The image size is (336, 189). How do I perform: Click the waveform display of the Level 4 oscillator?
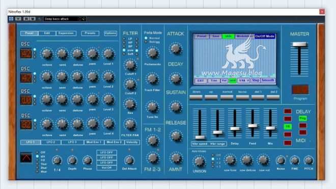point(26,124)
